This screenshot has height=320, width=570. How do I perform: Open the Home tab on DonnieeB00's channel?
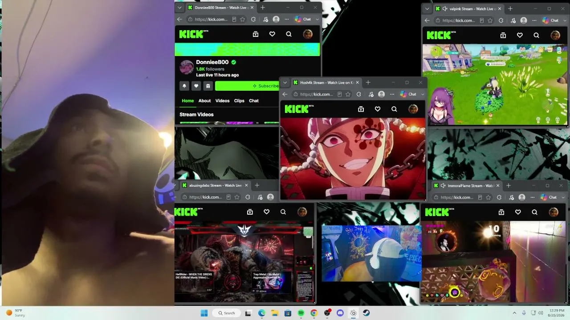pyautogui.click(x=188, y=101)
